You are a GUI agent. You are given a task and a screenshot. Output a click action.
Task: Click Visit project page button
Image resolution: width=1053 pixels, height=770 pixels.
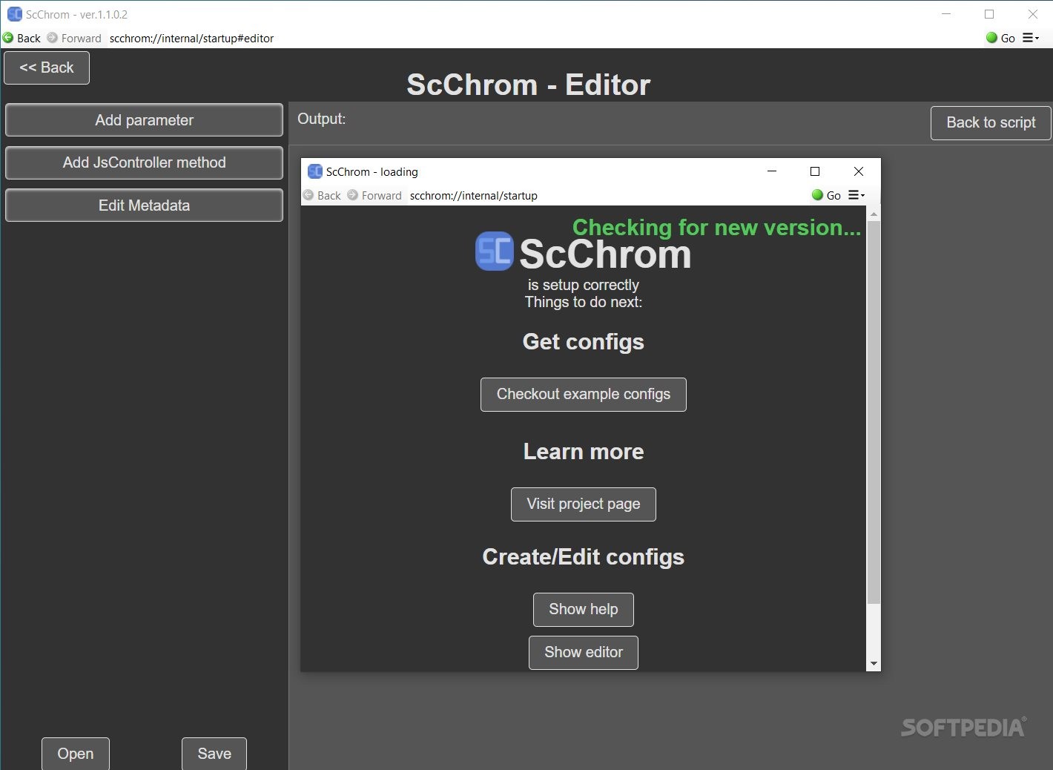(x=584, y=504)
